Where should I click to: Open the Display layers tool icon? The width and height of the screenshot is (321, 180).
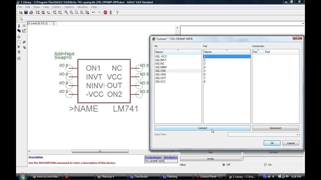19,31
